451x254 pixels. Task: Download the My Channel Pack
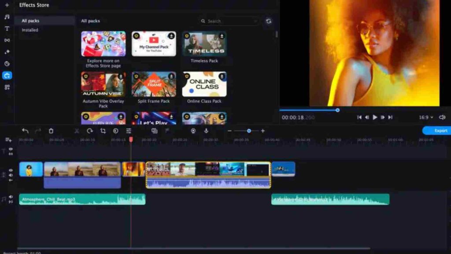click(171, 36)
